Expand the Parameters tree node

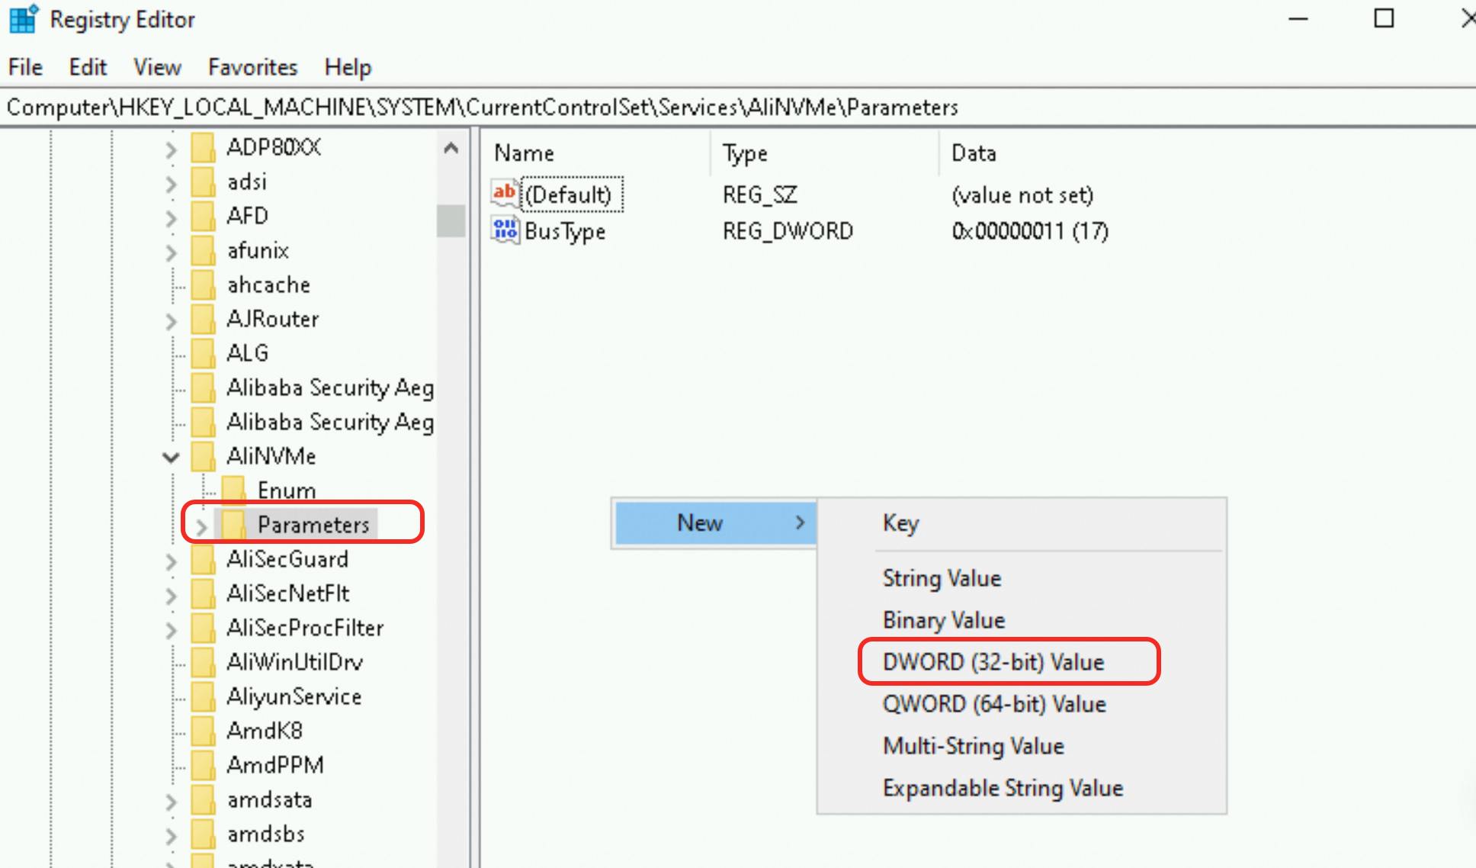click(201, 526)
